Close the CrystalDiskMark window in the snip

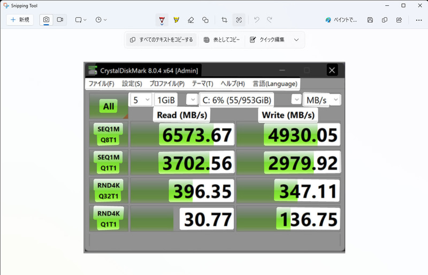332,70
